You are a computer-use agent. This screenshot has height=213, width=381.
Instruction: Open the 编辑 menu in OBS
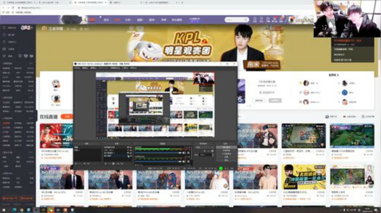(85, 68)
